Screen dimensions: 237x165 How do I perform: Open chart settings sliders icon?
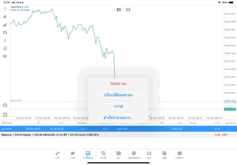(x=5, y=32)
